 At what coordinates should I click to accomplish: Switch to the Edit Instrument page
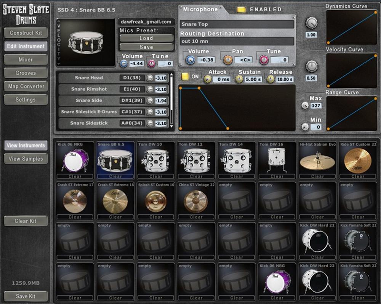[x=26, y=46]
